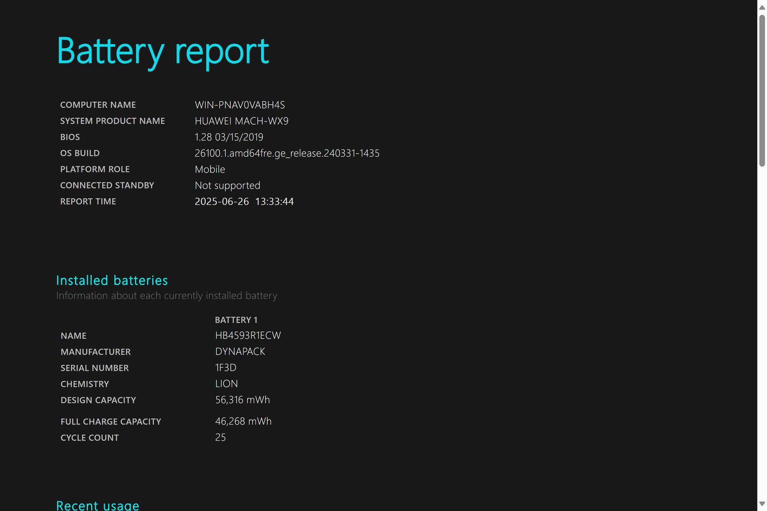This screenshot has width=767, height=511.
Task: Select OS build 26100.1.amd64fre.ge_release value
Action: (287, 153)
